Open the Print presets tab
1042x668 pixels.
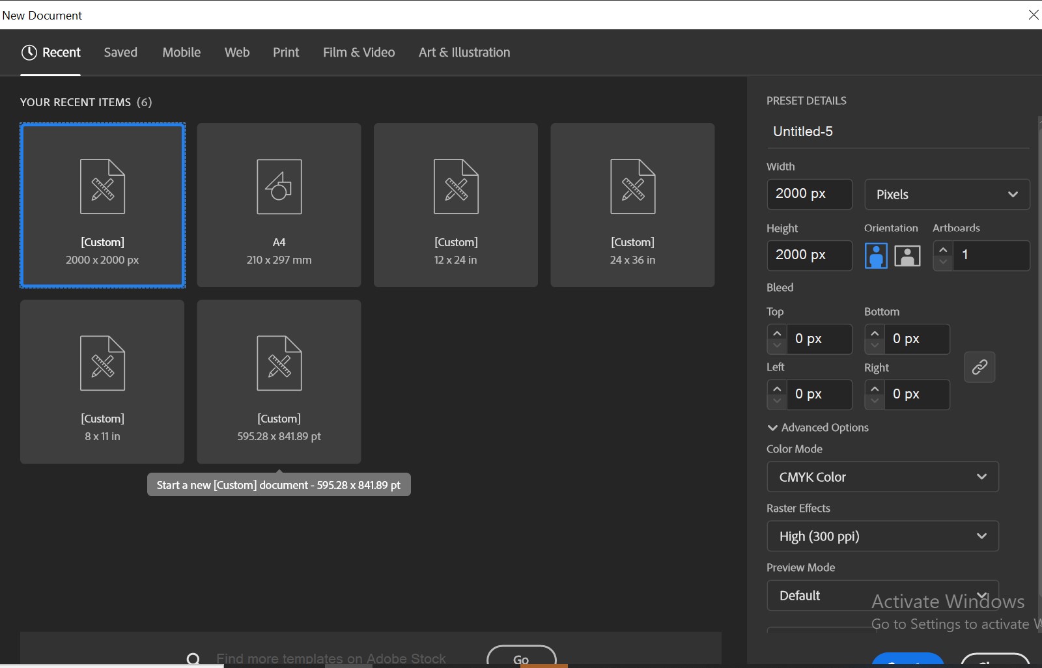(286, 52)
